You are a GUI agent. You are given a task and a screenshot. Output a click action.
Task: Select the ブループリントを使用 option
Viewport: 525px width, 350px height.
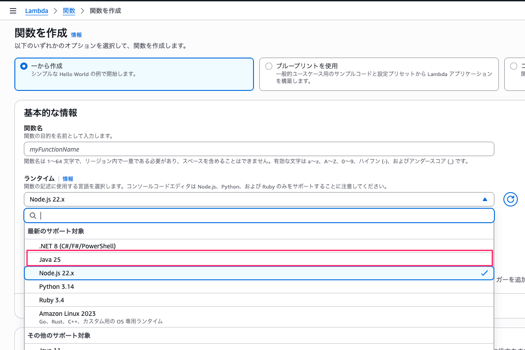pos(269,66)
